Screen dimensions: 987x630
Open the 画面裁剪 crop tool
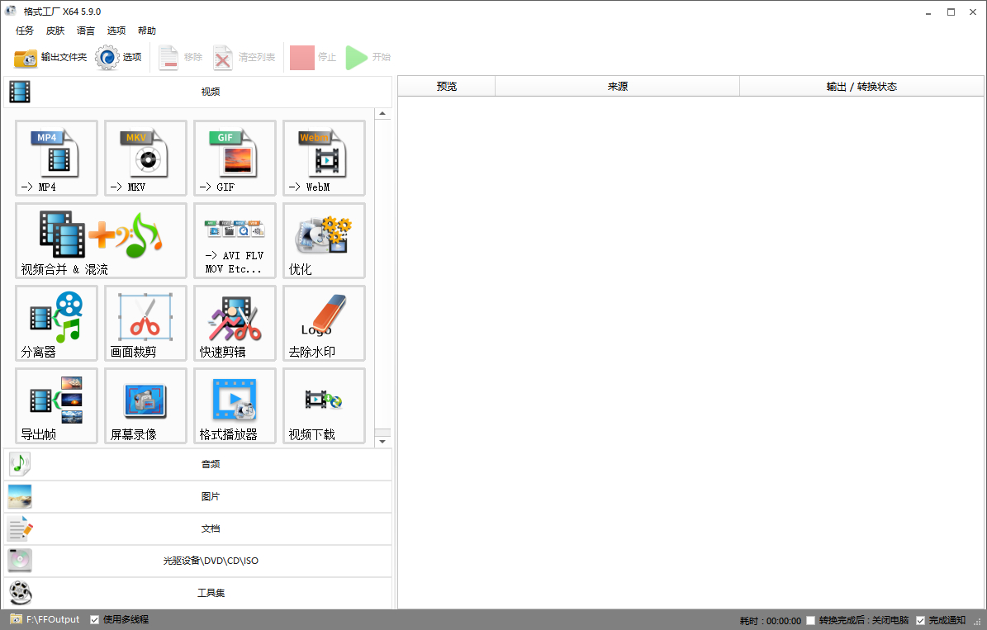pyautogui.click(x=145, y=323)
